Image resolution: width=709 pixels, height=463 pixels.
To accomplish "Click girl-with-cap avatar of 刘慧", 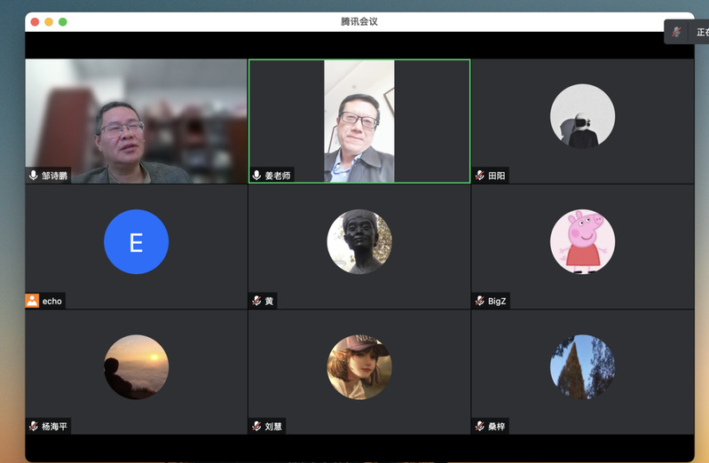I will (x=359, y=367).
